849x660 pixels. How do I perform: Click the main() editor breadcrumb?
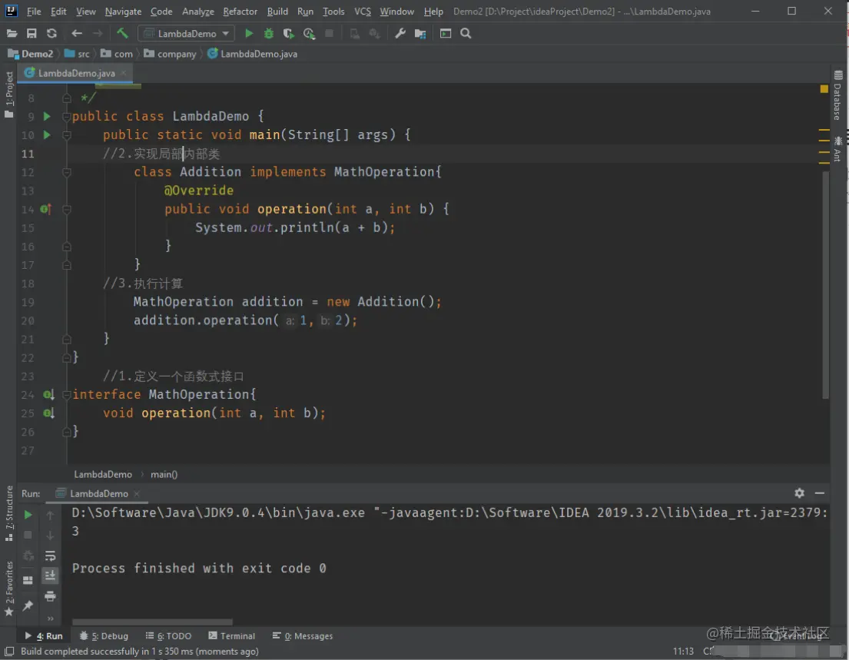point(164,474)
